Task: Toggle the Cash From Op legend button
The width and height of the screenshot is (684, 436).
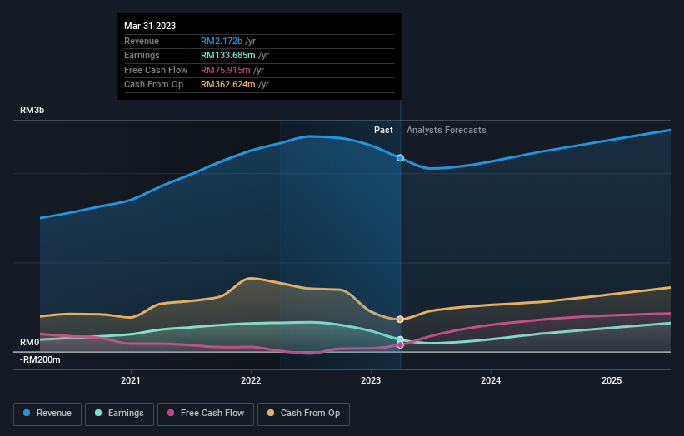Action: (303, 414)
